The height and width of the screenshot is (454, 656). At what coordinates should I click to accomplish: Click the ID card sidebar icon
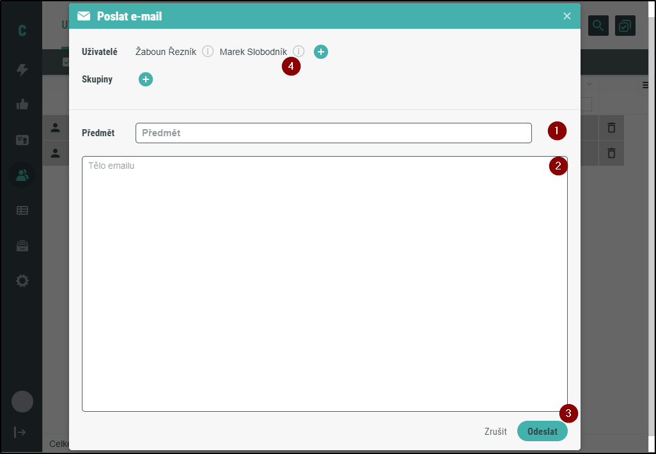click(22, 140)
